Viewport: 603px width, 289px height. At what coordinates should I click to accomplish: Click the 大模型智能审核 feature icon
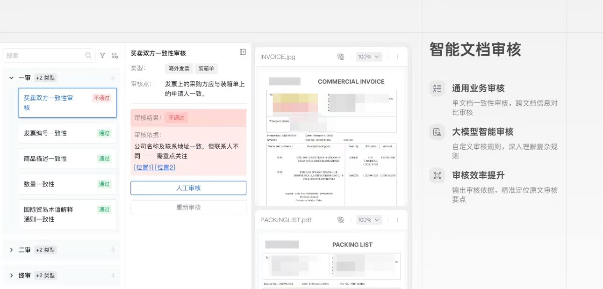437,132
